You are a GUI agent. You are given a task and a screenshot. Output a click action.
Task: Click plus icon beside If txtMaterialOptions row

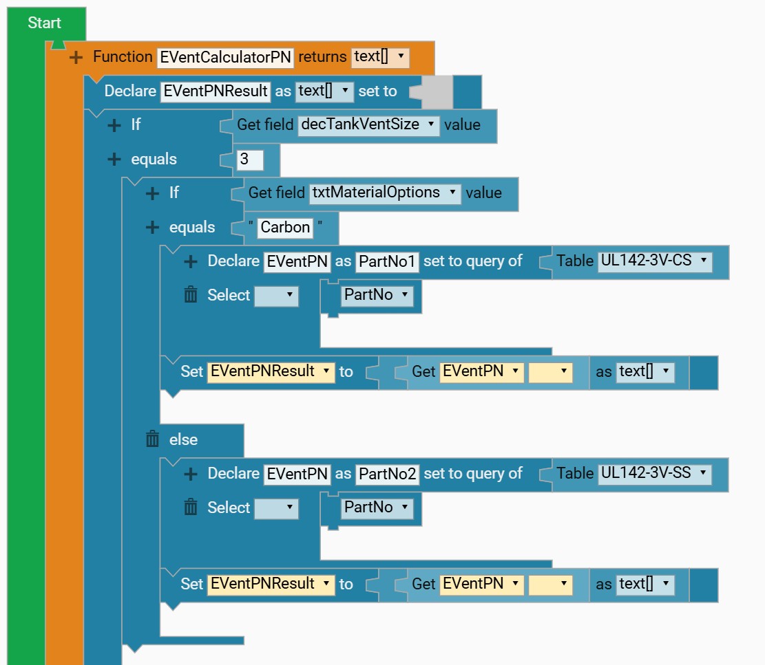152,193
